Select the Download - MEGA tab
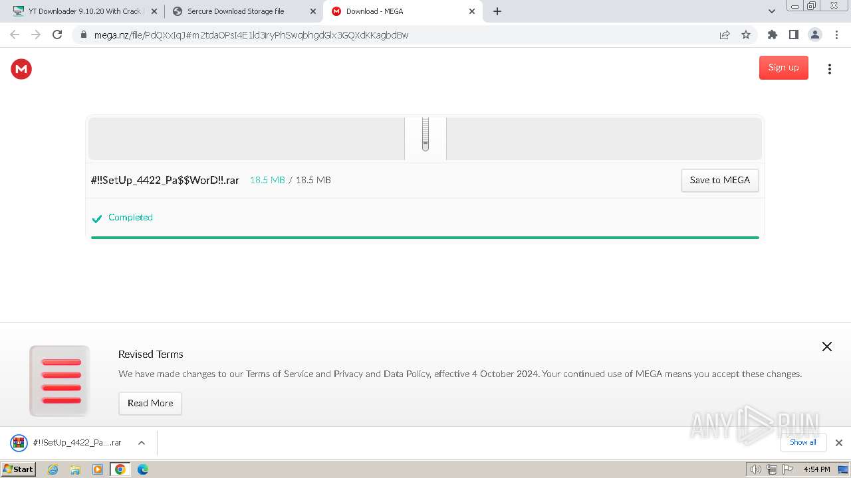The width and height of the screenshot is (851, 478). point(403,11)
